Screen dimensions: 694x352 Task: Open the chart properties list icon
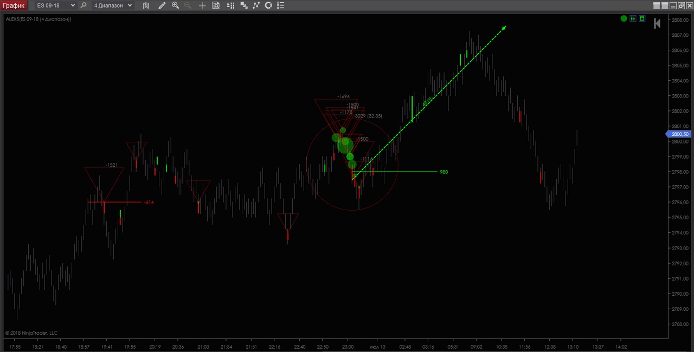coord(280,5)
